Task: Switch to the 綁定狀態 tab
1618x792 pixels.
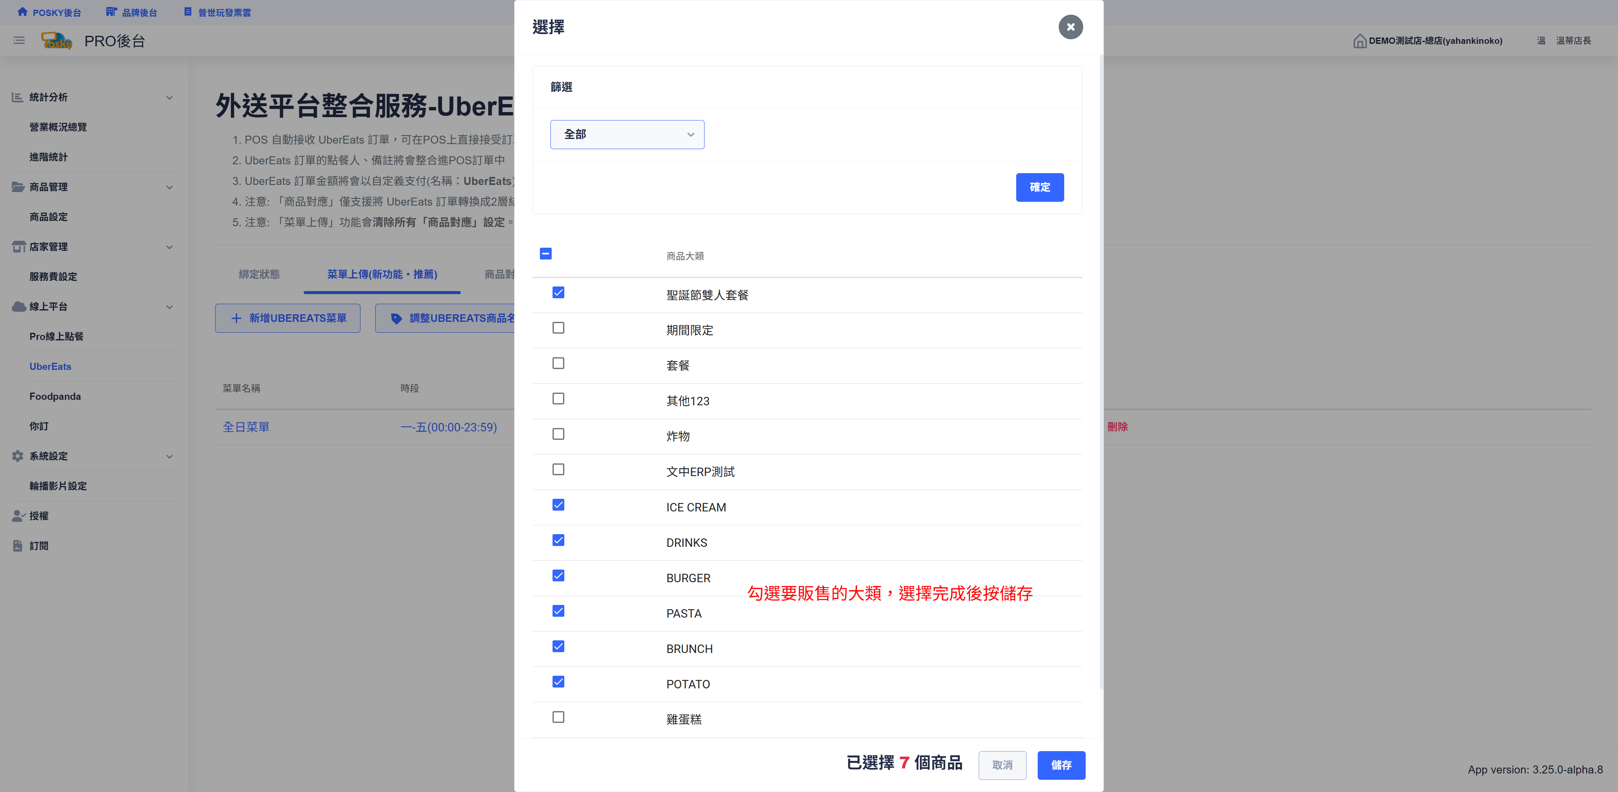Action: 259,275
